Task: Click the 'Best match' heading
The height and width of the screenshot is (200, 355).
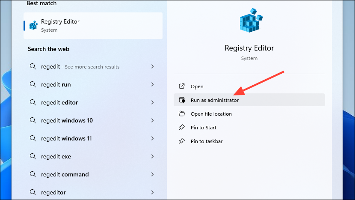Action: (41, 3)
